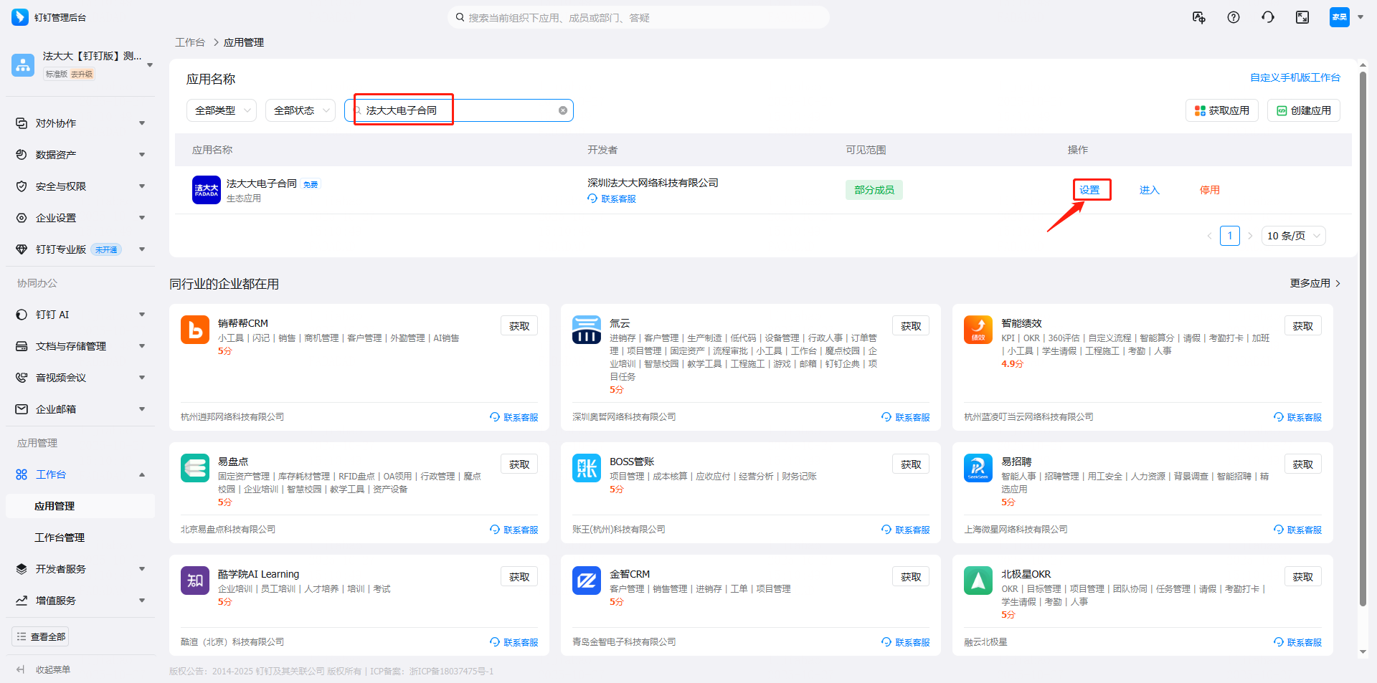
Task: Click the DingTalk logo icon
Action: click(20, 17)
